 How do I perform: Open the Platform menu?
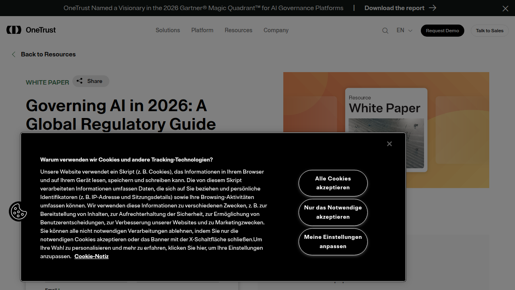[202, 30]
